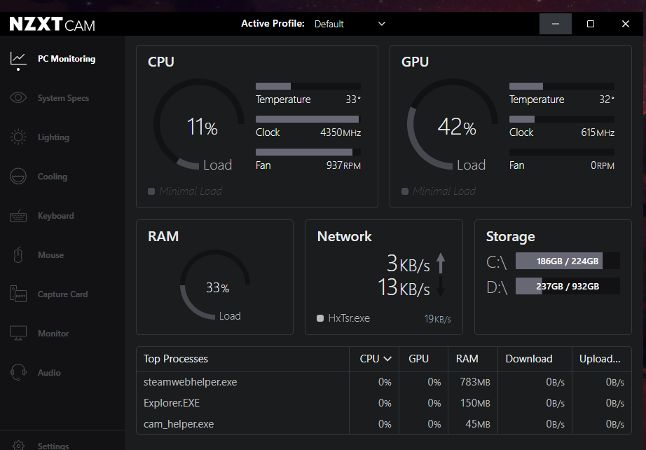Click the Monitor display icon
Viewport: 646px width, 450px height.
tap(18, 334)
